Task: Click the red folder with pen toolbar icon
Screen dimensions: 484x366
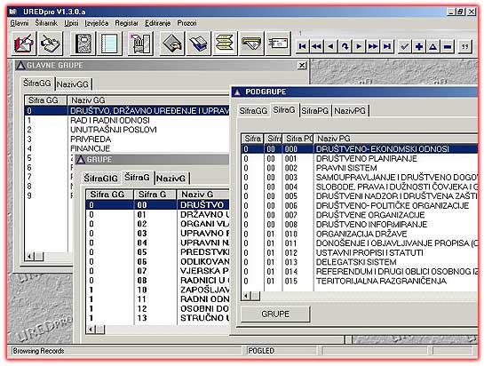Action: click(24, 44)
